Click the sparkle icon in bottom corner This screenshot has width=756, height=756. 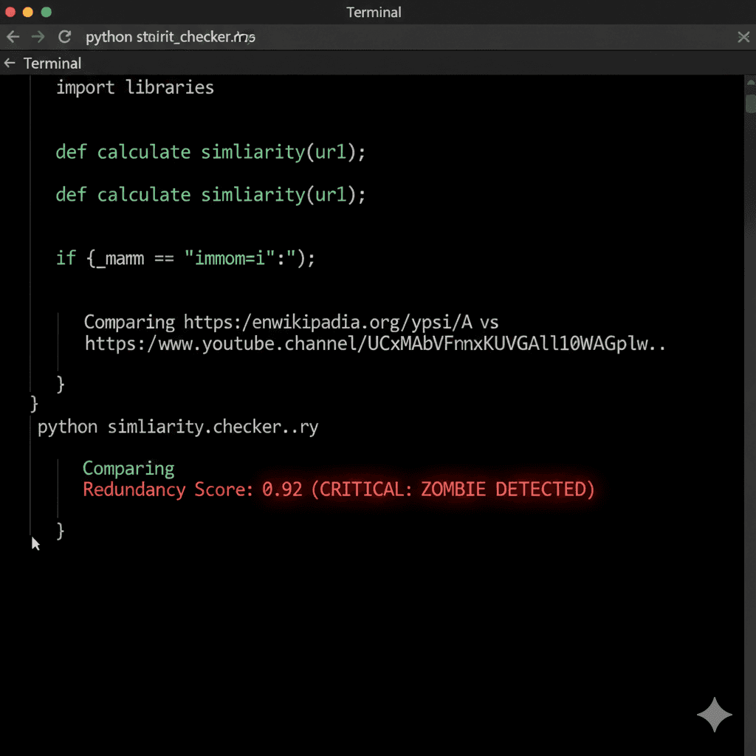pos(714,715)
